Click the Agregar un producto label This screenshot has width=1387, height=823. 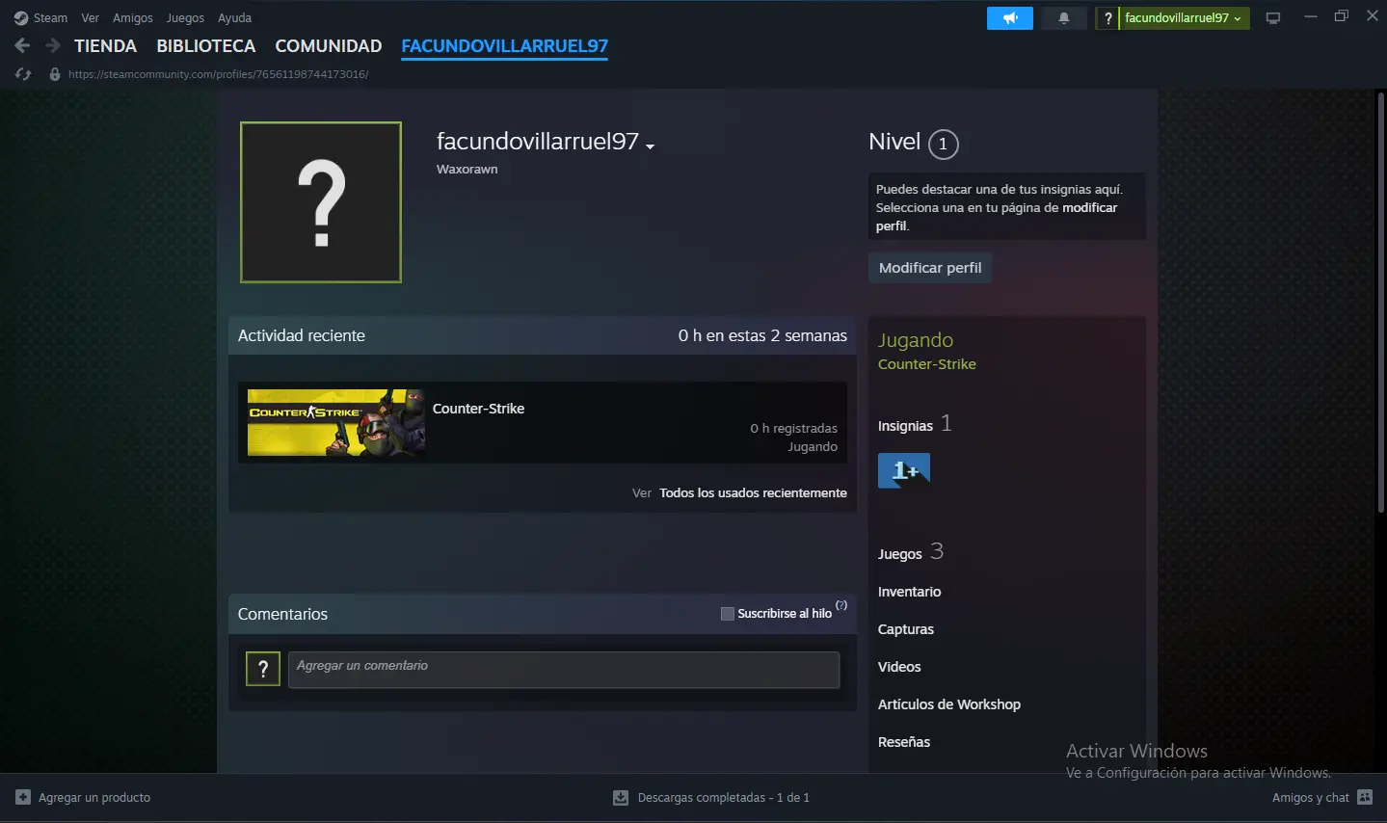[94, 797]
